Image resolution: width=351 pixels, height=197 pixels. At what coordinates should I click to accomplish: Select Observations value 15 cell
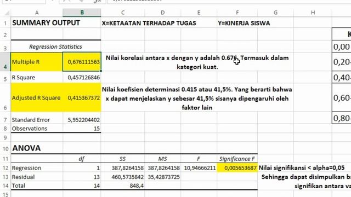pyautogui.click(x=82, y=129)
